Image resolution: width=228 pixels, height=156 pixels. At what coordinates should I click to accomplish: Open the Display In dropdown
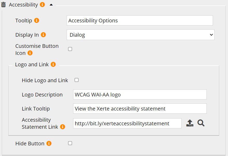[140, 35]
